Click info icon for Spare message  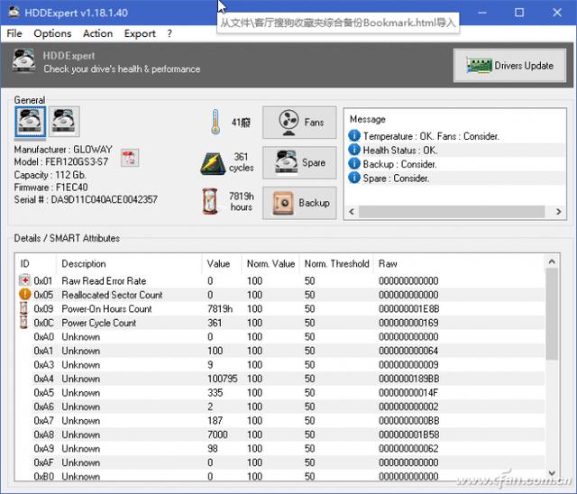pos(354,178)
